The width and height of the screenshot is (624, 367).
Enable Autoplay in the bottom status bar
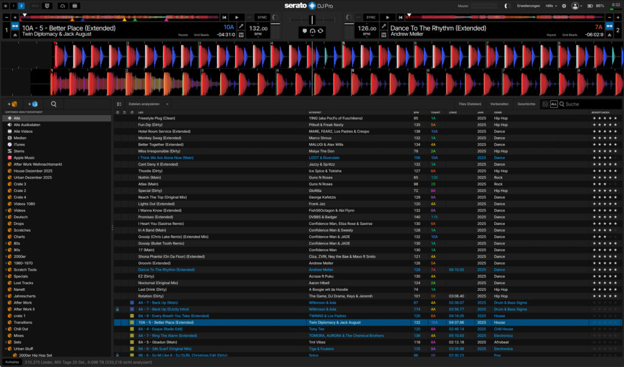point(12,361)
